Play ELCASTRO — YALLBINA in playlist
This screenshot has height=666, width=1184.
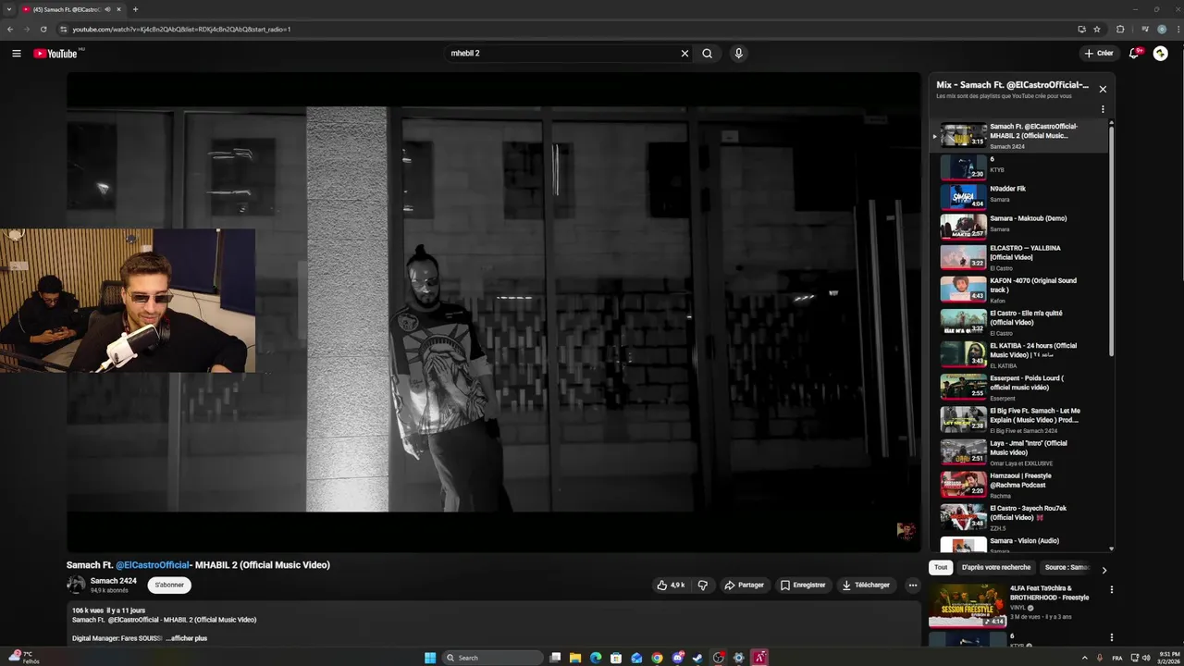pos(1018,257)
